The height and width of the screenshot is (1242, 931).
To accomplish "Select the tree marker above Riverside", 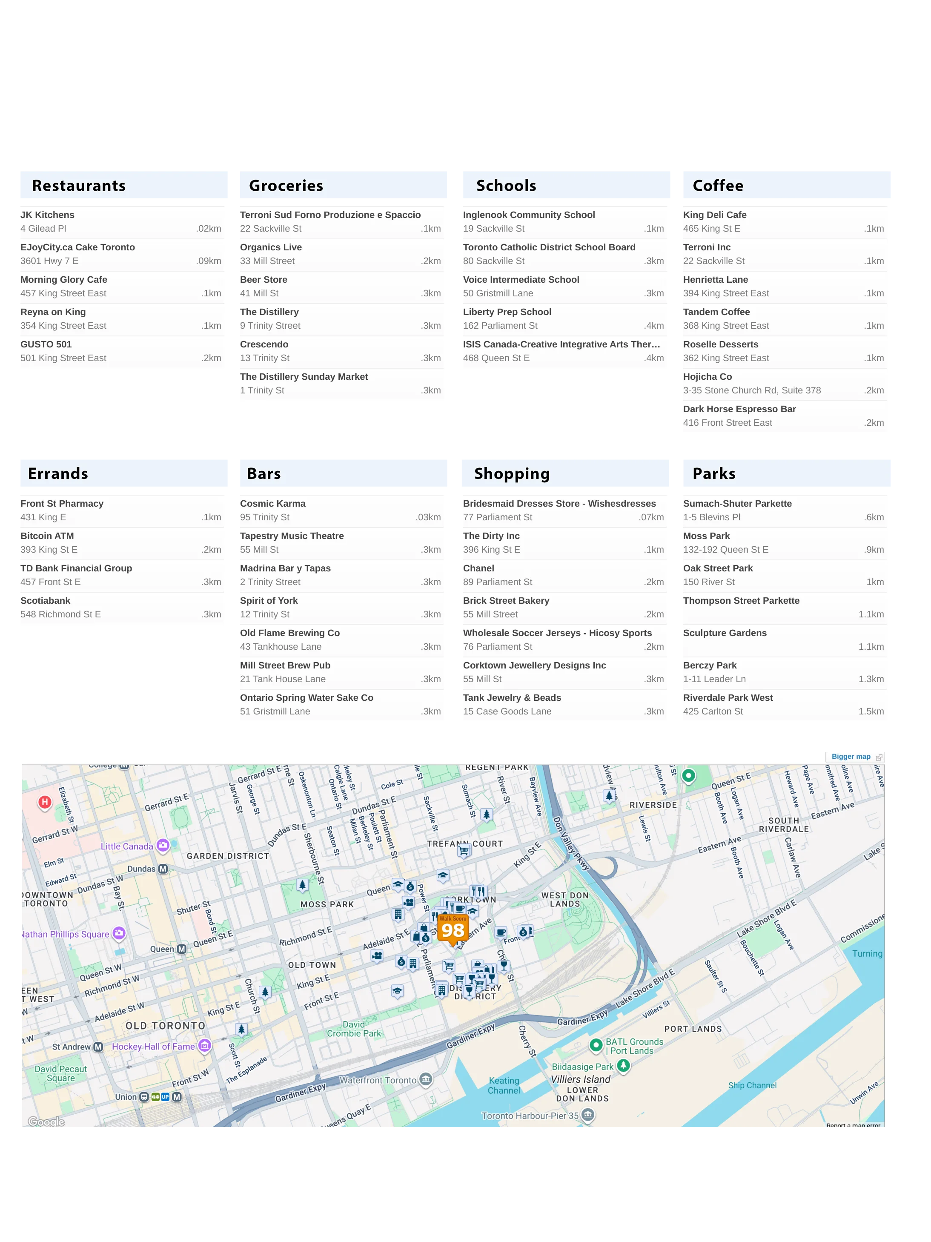I will click(609, 796).
